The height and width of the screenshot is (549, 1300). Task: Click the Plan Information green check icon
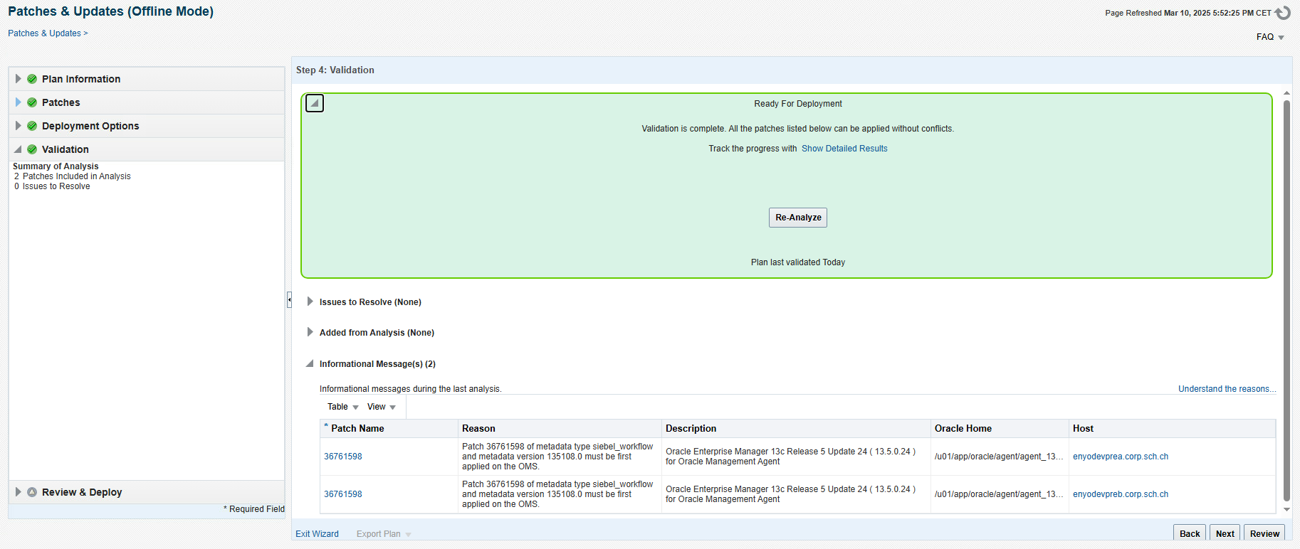32,79
